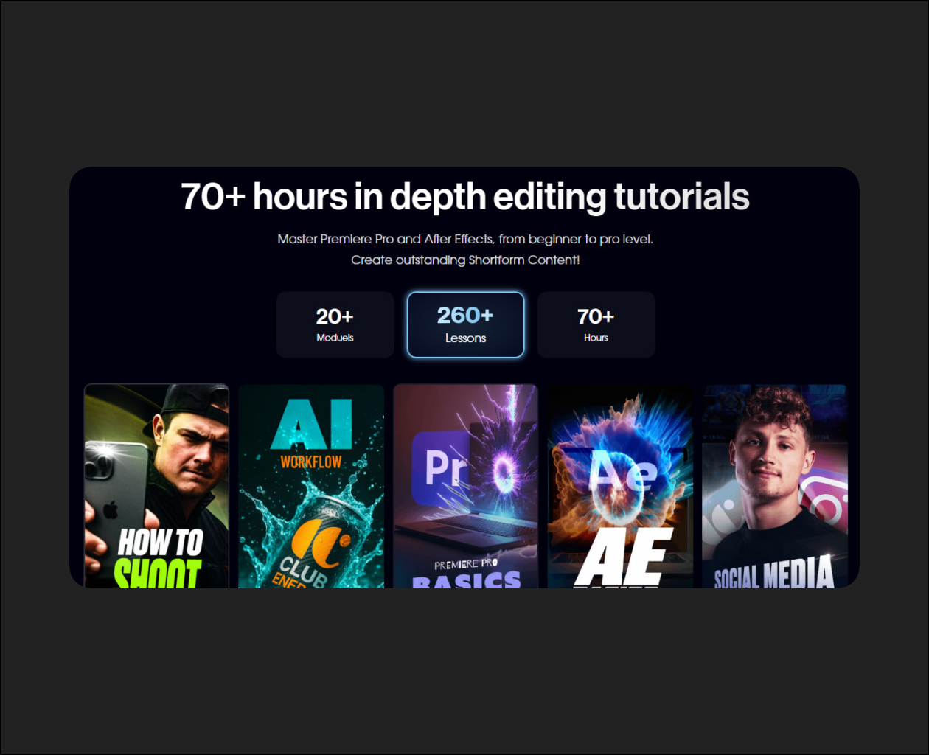Click the Premiere Pro 'Pr' logo icon
The image size is (929, 755).
click(441, 467)
